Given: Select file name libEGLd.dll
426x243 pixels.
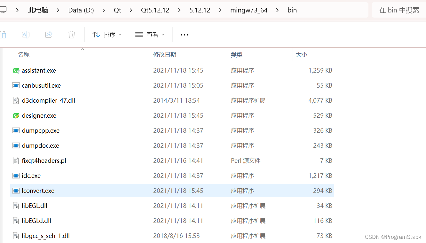Looking at the screenshot, I should click(x=36, y=221).
